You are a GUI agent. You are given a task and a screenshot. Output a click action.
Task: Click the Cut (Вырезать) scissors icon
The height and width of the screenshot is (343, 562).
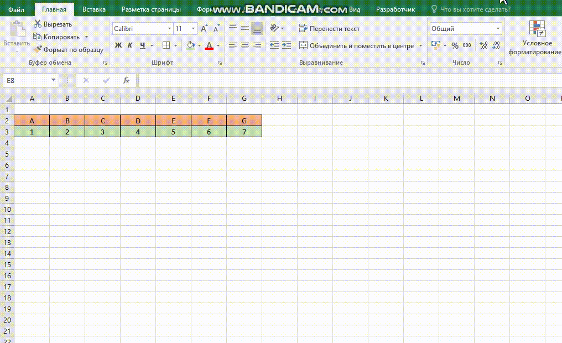coord(37,24)
